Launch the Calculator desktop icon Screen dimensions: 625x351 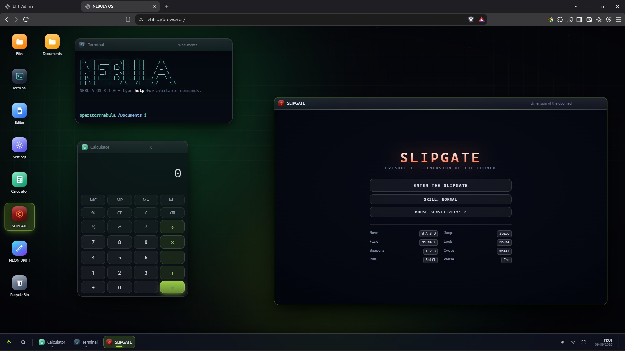(x=20, y=183)
